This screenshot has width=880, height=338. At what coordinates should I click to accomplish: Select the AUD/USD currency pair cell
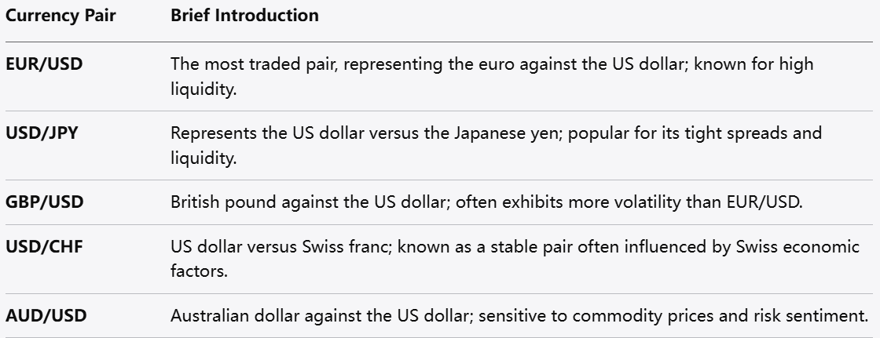pyautogui.click(x=46, y=317)
